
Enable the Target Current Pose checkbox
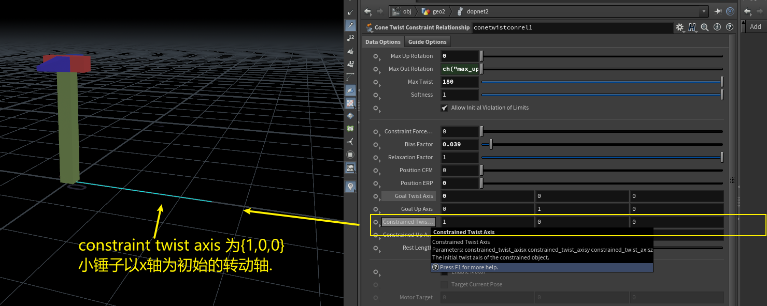(x=444, y=284)
